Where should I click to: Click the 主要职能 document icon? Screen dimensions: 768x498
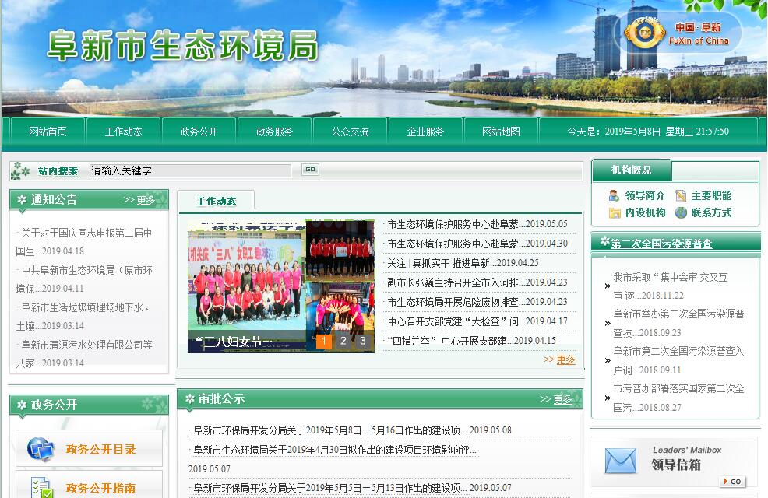(x=681, y=196)
